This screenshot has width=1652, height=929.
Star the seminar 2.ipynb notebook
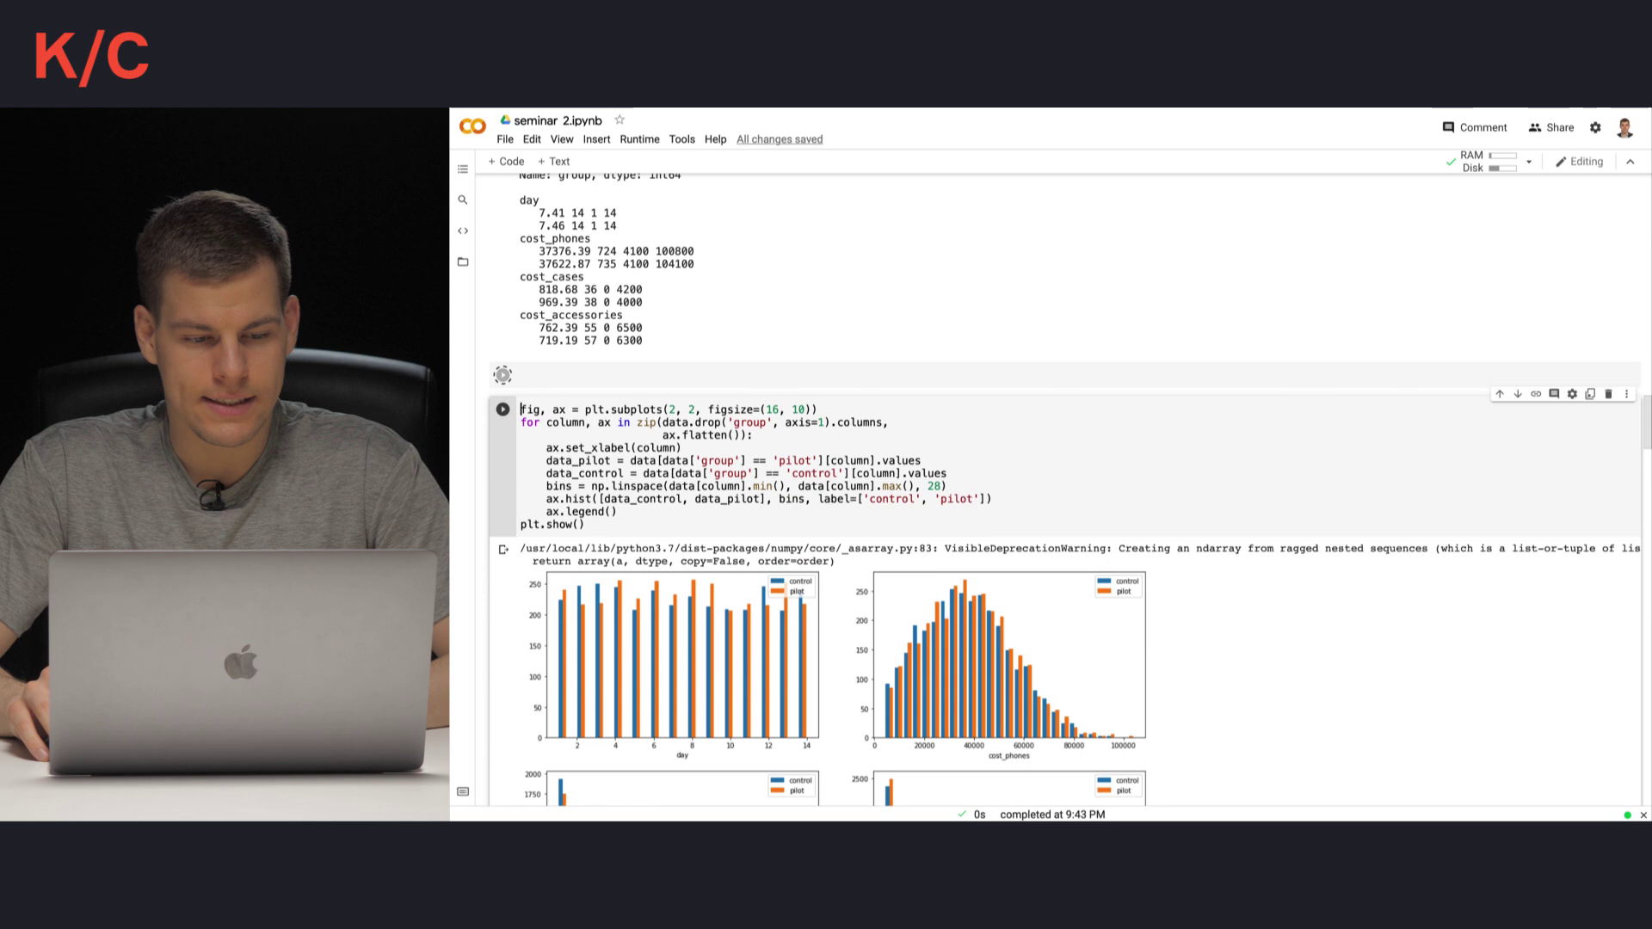click(x=619, y=120)
